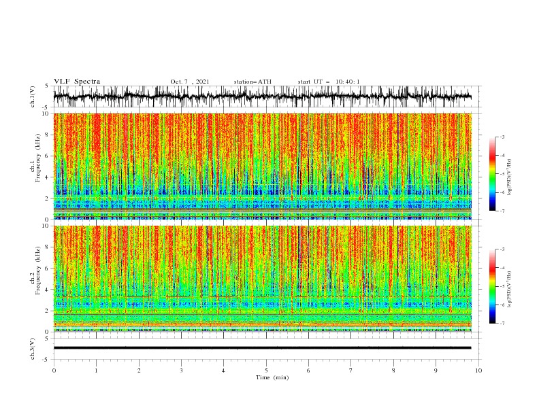539x416 pixels.
Task: Click the "-3" tick on ch.2 color bar
Action: [x=502, y=249]
